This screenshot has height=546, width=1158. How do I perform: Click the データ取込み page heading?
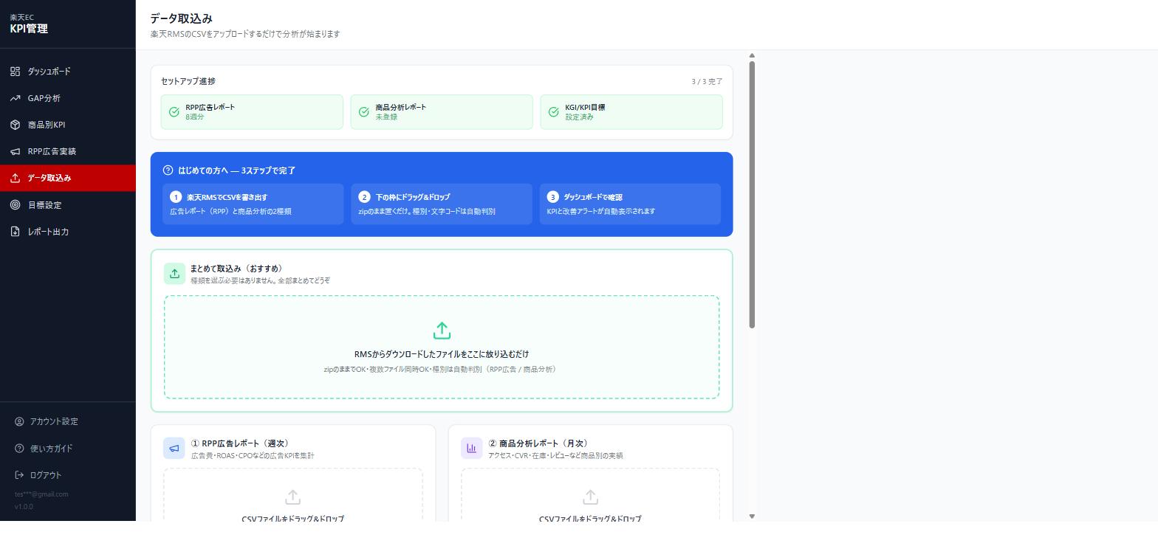pos(181,18)
